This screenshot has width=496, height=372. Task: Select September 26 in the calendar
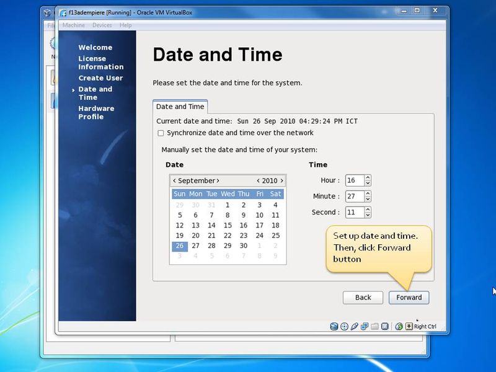[x=180, y=246]
